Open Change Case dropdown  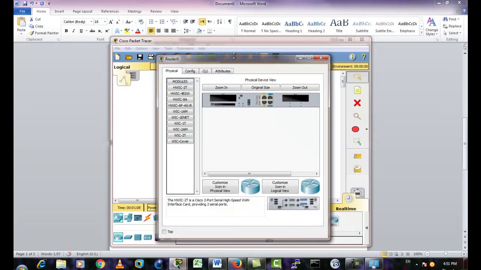(x=129, y=22)
